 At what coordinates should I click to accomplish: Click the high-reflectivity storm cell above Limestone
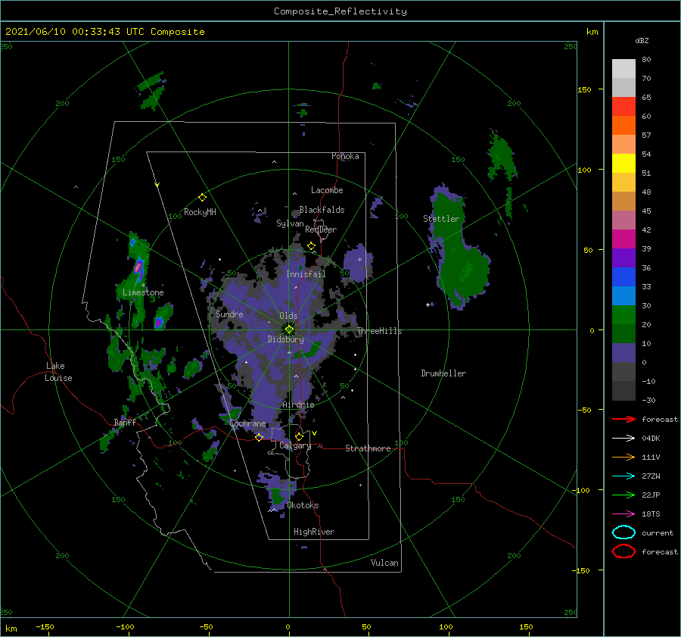138,267
